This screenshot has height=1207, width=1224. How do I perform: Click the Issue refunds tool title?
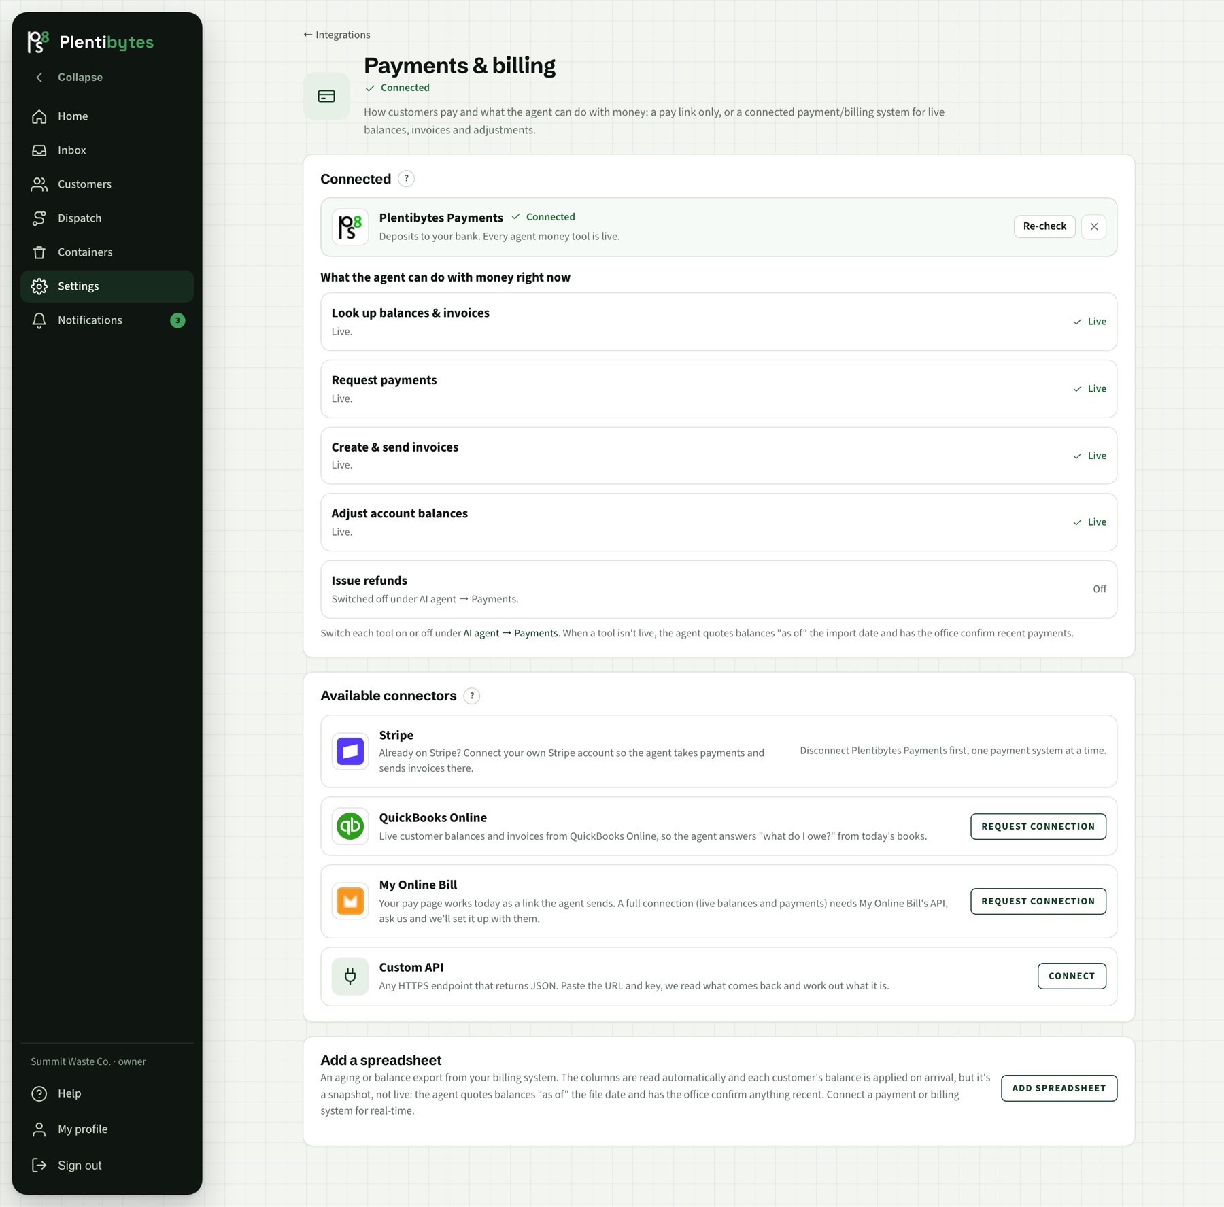[x=369, y=581]
